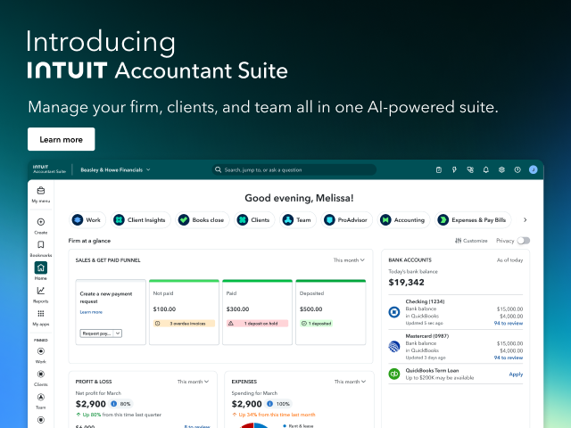Image resolution: width=571 pixels, height=428 pixels.
Task: Open Reports chart icon
Action: pyautogui.click(x=41, y=292)
